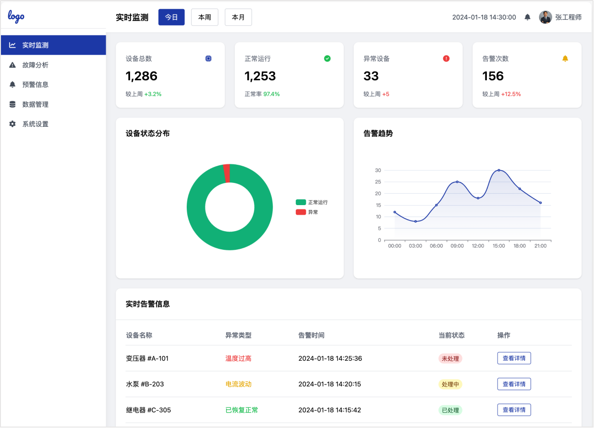
Task: Click the gear icon beside 系统设置
Action: tap(12, 124)
